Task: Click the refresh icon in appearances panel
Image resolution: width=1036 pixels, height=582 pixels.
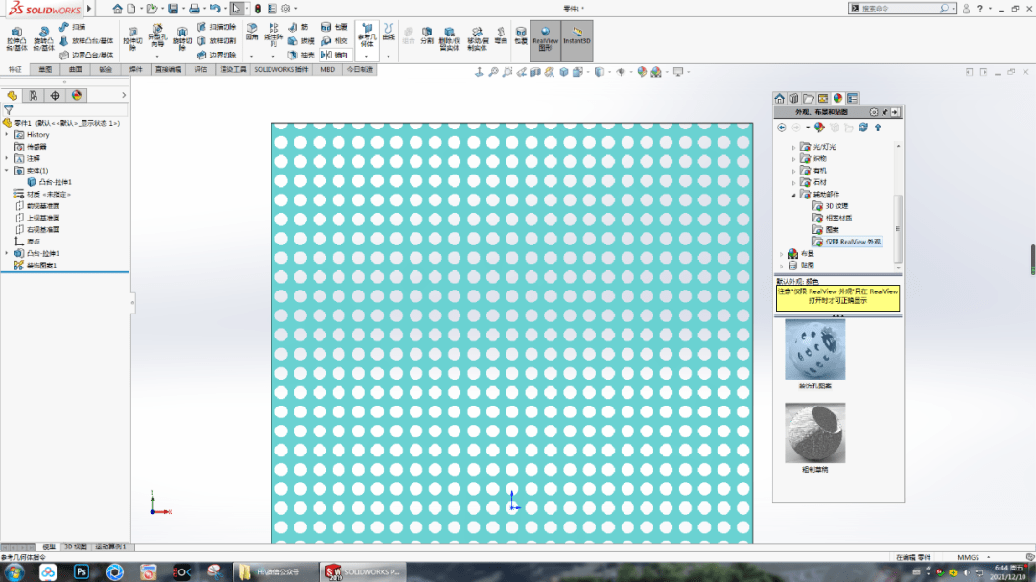Action: 863,127
